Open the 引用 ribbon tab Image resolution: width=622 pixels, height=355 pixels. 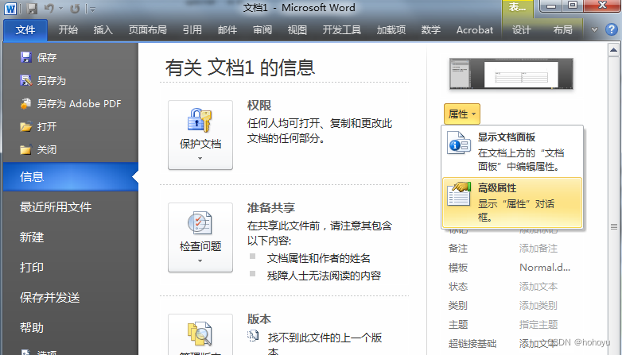coord(192,30)
